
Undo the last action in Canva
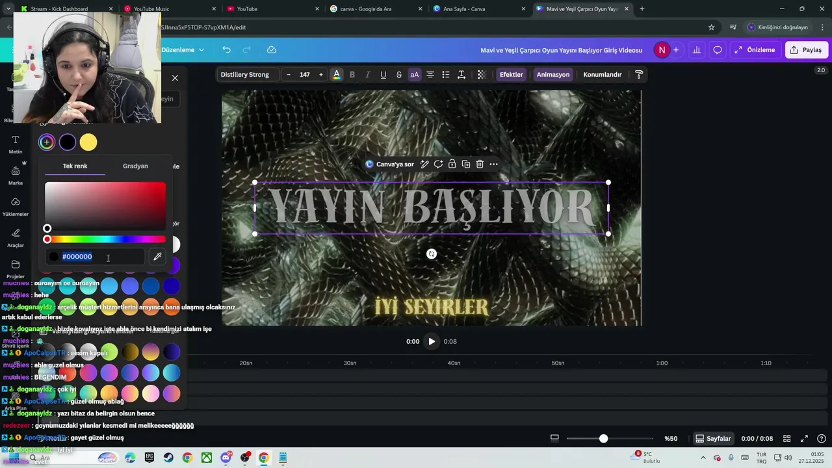pyautogui.click(x=226, y=50)
